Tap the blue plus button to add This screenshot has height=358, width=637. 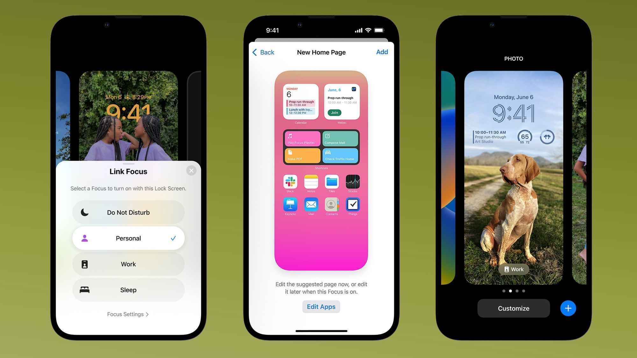coord(568,308)
